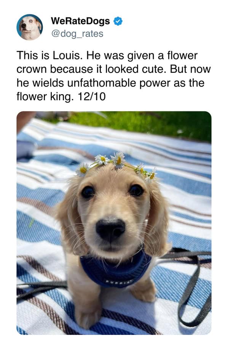Screen dimensions: 228x349
Task: Click the 12/10 rating in the tweet
Action: tap(92, 97)
